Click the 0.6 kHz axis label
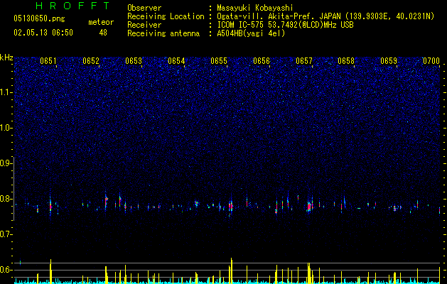The image size is (447, 284). click(6, 270)
